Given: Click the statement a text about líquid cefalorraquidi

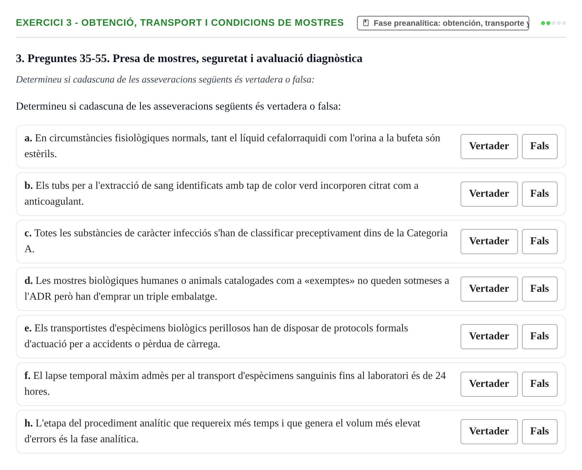Looking at the screenshot, I should tap(232, 146).
